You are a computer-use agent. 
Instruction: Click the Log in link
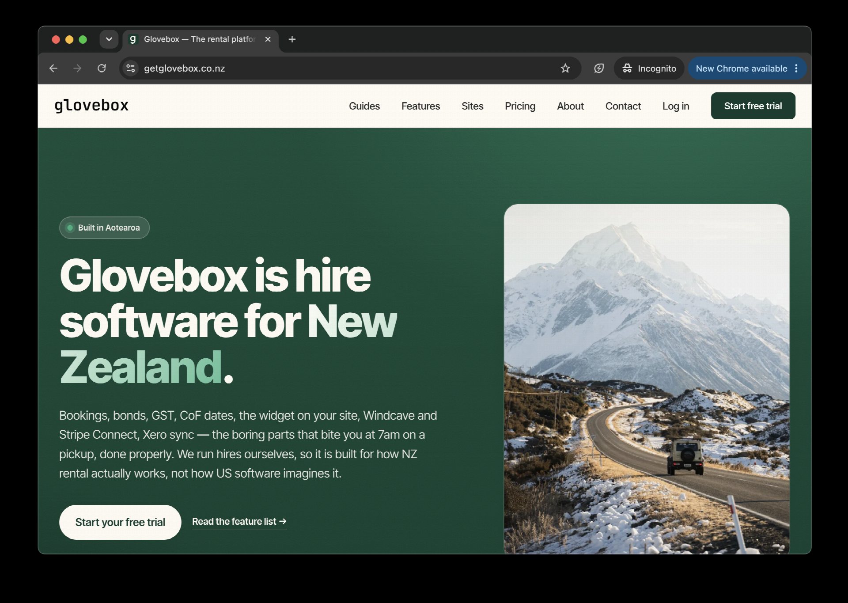pos(676,106)
